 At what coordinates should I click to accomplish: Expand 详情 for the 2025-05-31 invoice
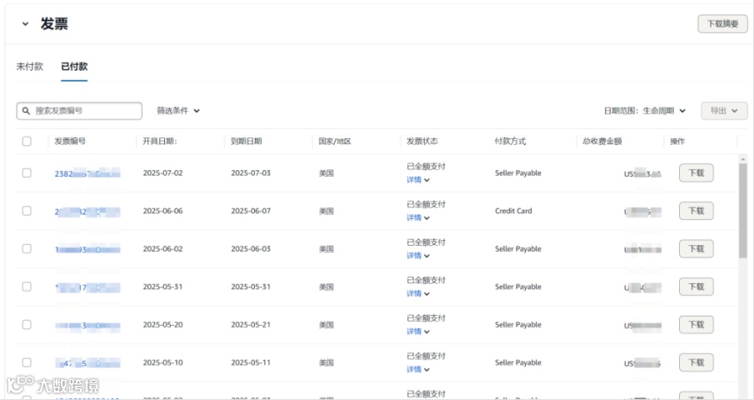pos(418,293)
